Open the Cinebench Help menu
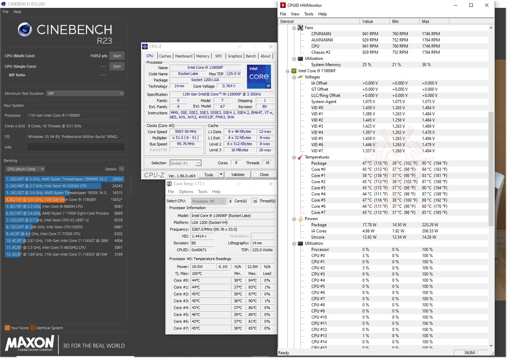507x358 pixels. [x=17, y=12]
